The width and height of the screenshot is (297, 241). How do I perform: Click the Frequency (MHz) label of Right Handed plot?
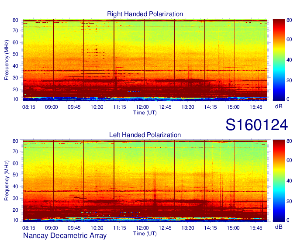click(x=7, y=60)
